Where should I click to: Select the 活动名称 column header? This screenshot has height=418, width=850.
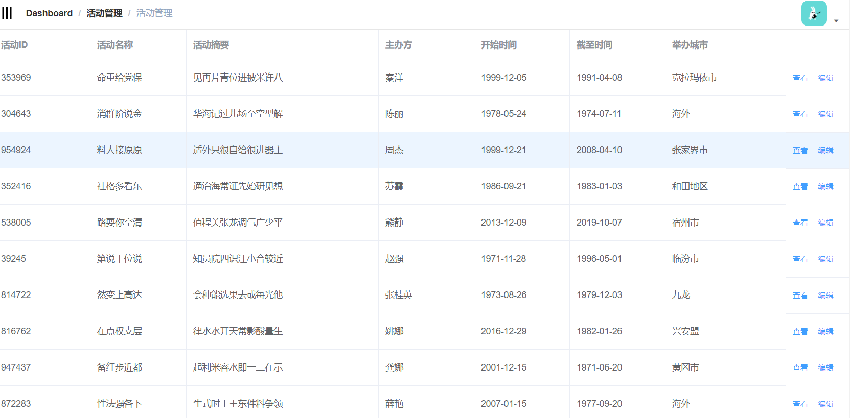point(115,45)
